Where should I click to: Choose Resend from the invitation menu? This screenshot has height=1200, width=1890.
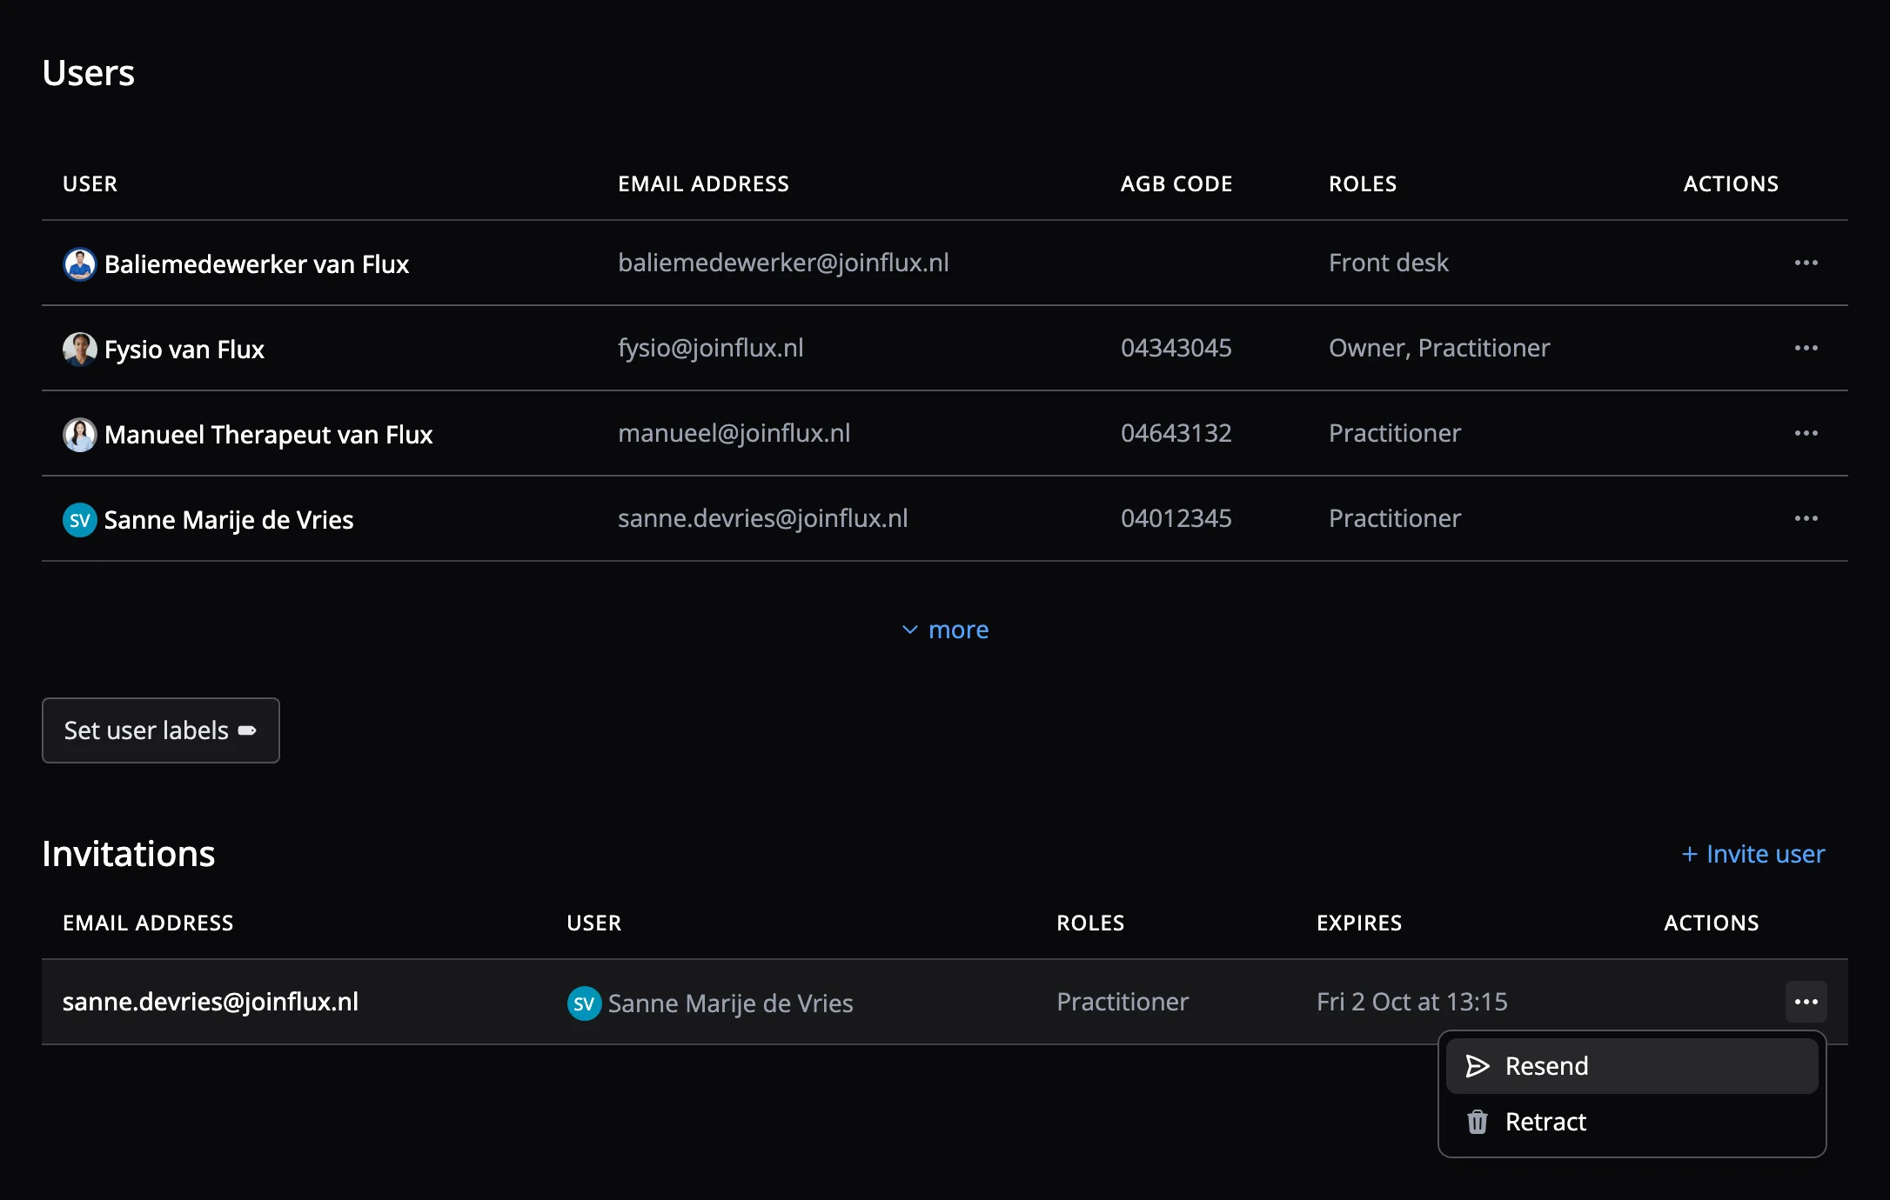(1632, 1066)
